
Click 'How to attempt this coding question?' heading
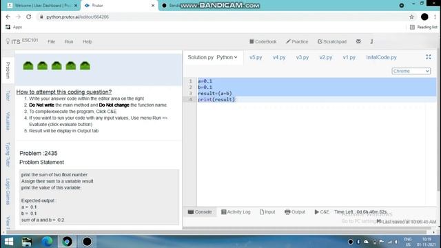click(x=64, y=92)
